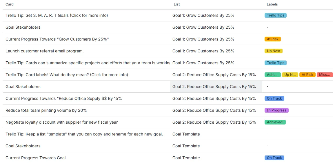Open 'Reduce total team printing volume by 20%' card
Screen dimensions: 333x163
[46, 110]
